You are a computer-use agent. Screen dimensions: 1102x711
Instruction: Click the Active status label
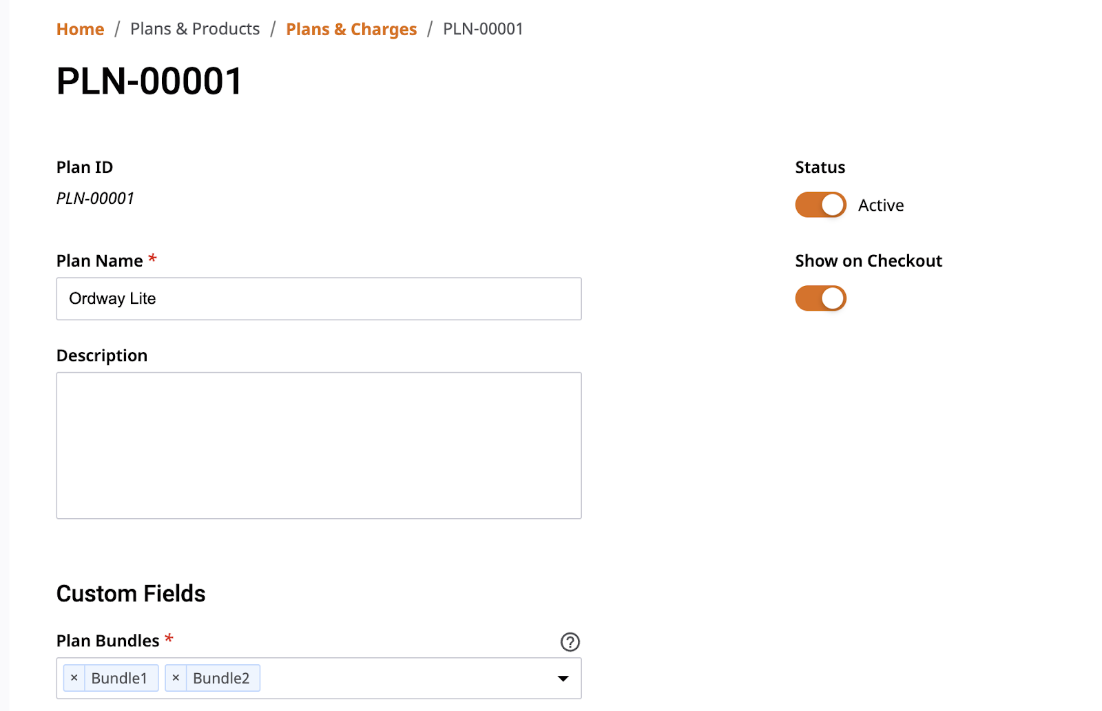click(x=881, y=205)
